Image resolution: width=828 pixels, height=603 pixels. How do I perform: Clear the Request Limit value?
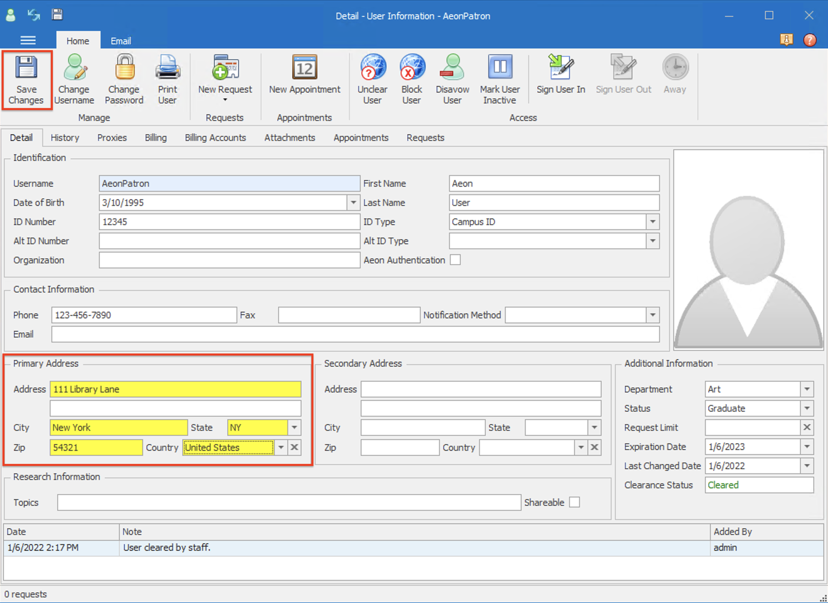click(807, 428)
